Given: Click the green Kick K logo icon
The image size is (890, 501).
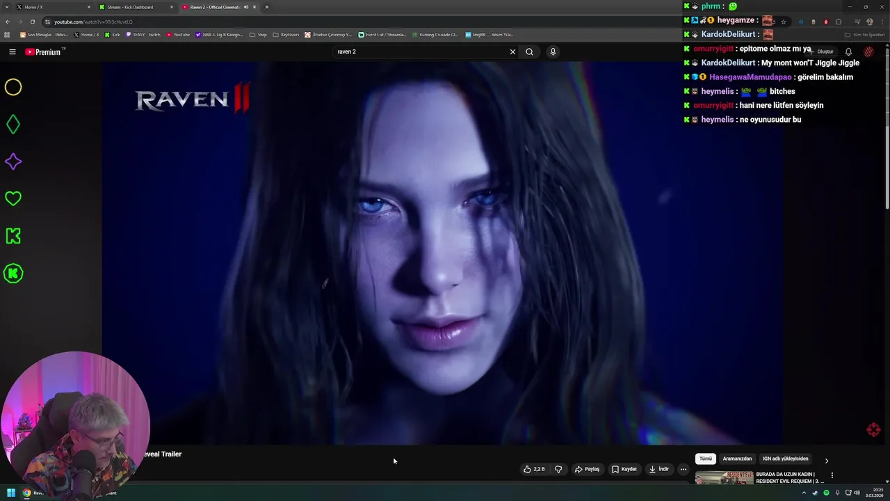Looking at the screenshot, I should point(13,236).
